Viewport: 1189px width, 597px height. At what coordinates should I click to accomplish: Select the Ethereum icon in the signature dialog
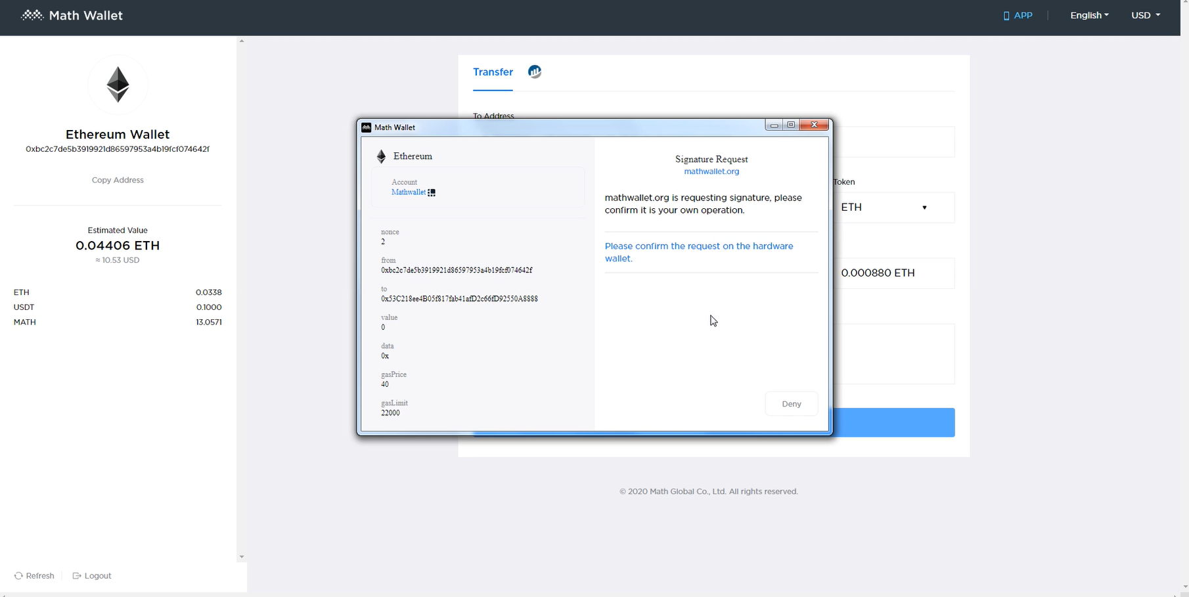click(381, 156)
